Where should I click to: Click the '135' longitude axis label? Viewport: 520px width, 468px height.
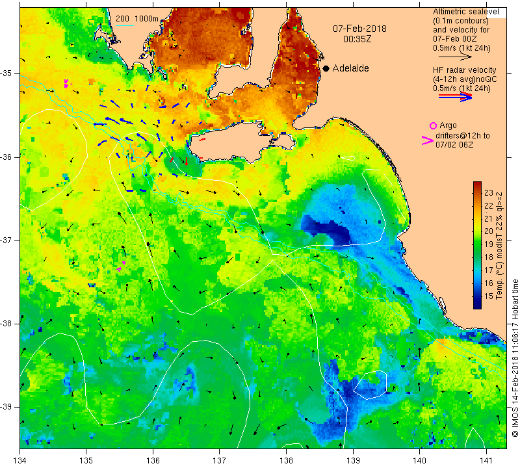[x=86, y=460]
